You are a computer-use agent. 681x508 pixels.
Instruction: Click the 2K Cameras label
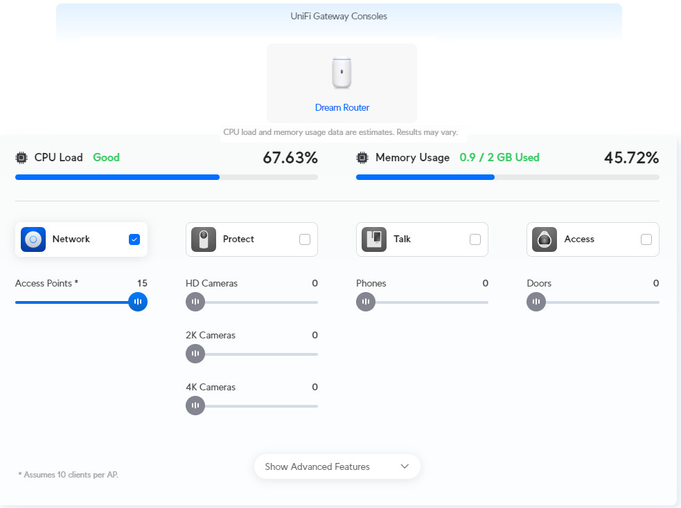point(210,336)
